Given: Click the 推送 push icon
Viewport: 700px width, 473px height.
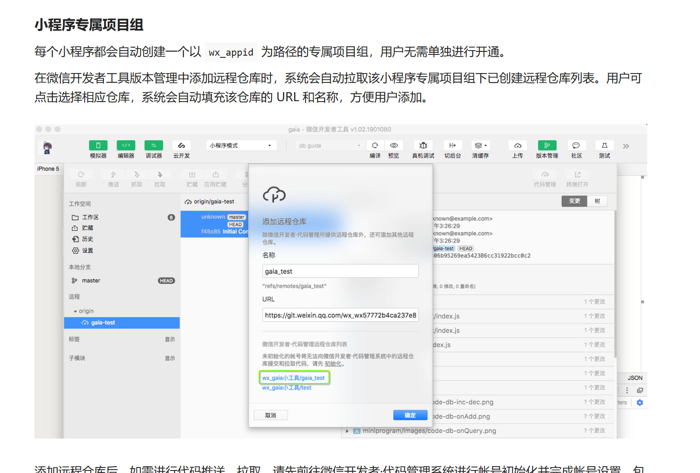Looking at the screenshot, I should point(113,175).
